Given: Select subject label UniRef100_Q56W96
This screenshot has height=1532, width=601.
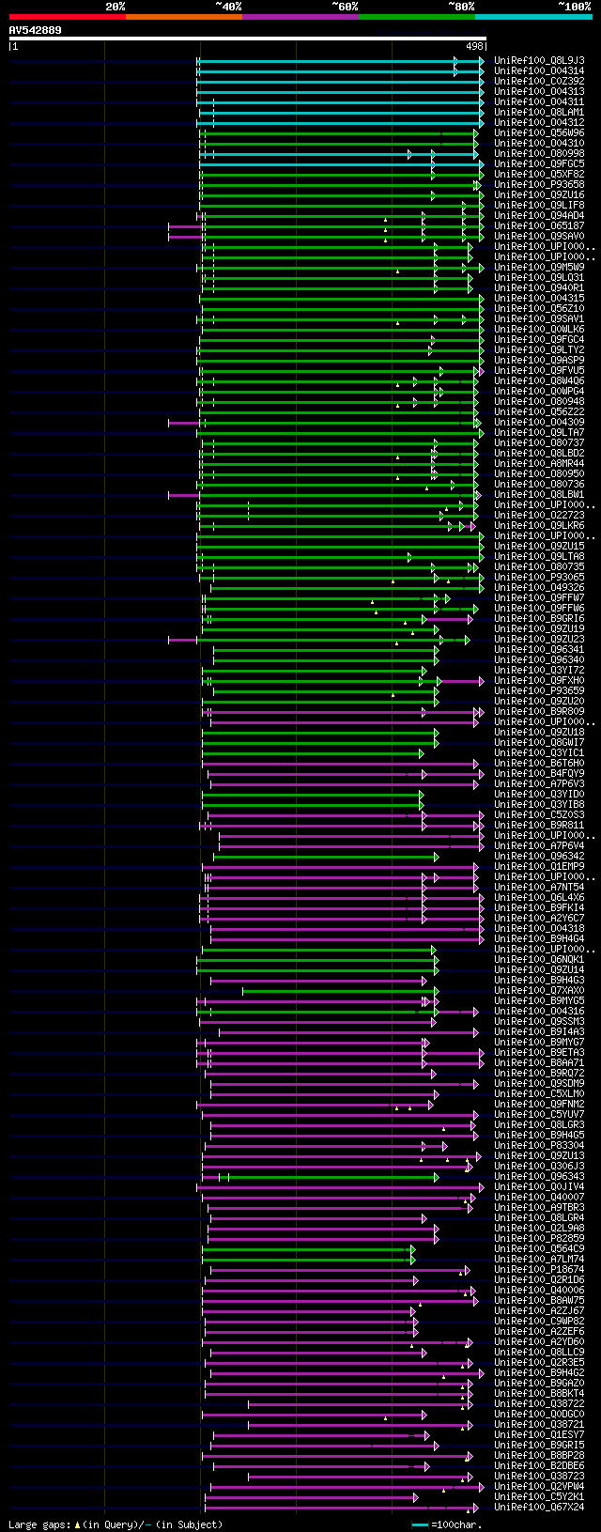Looking at the screenshot, I should pyautogui.click(x=539, y=132).
